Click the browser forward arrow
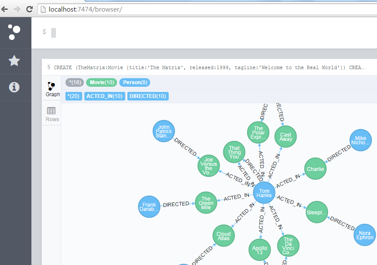 pos(17,9)
